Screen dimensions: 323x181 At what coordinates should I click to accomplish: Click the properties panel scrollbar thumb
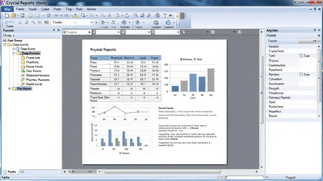(x=319, y=76)
